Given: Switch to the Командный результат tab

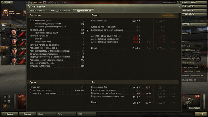Looking at the screenshot, I should click(x=61, y=11).
